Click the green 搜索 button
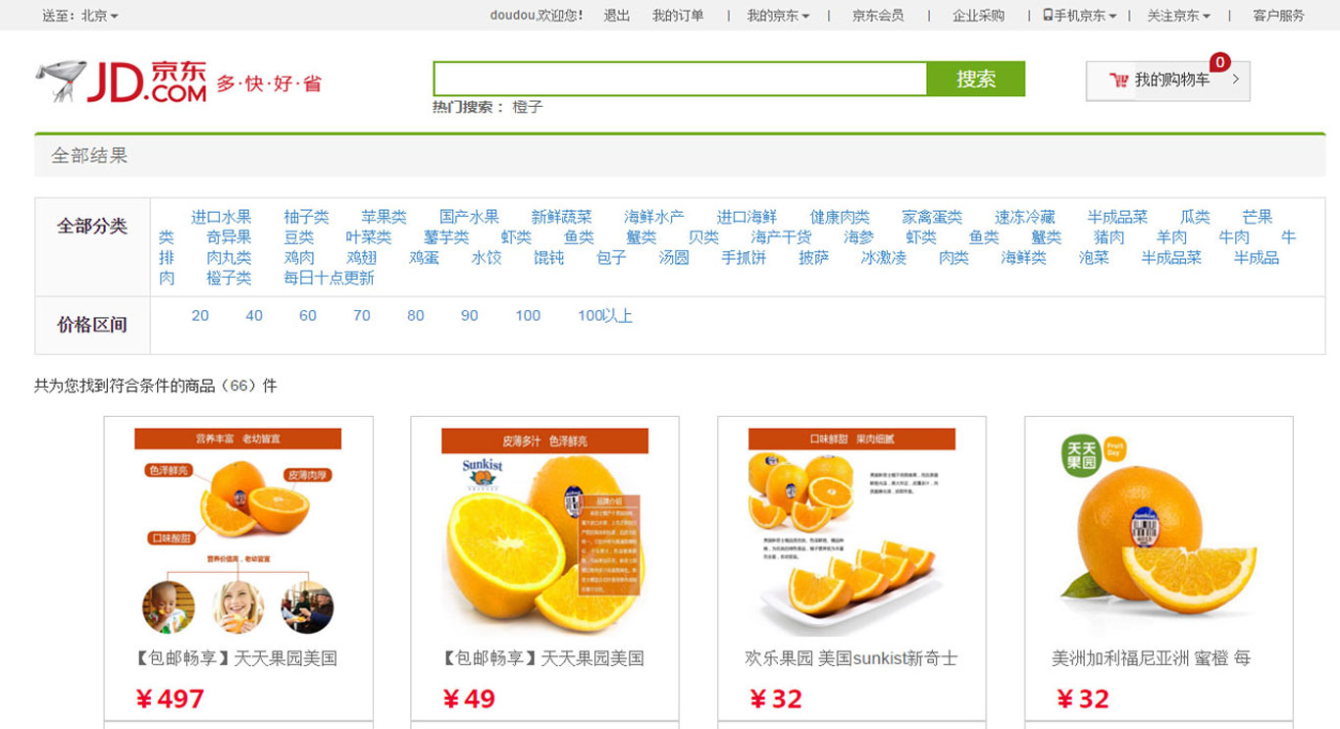This screenshot has width=1340, height=729. 976,78
